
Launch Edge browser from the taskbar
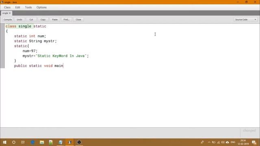(x=32, y=142)
